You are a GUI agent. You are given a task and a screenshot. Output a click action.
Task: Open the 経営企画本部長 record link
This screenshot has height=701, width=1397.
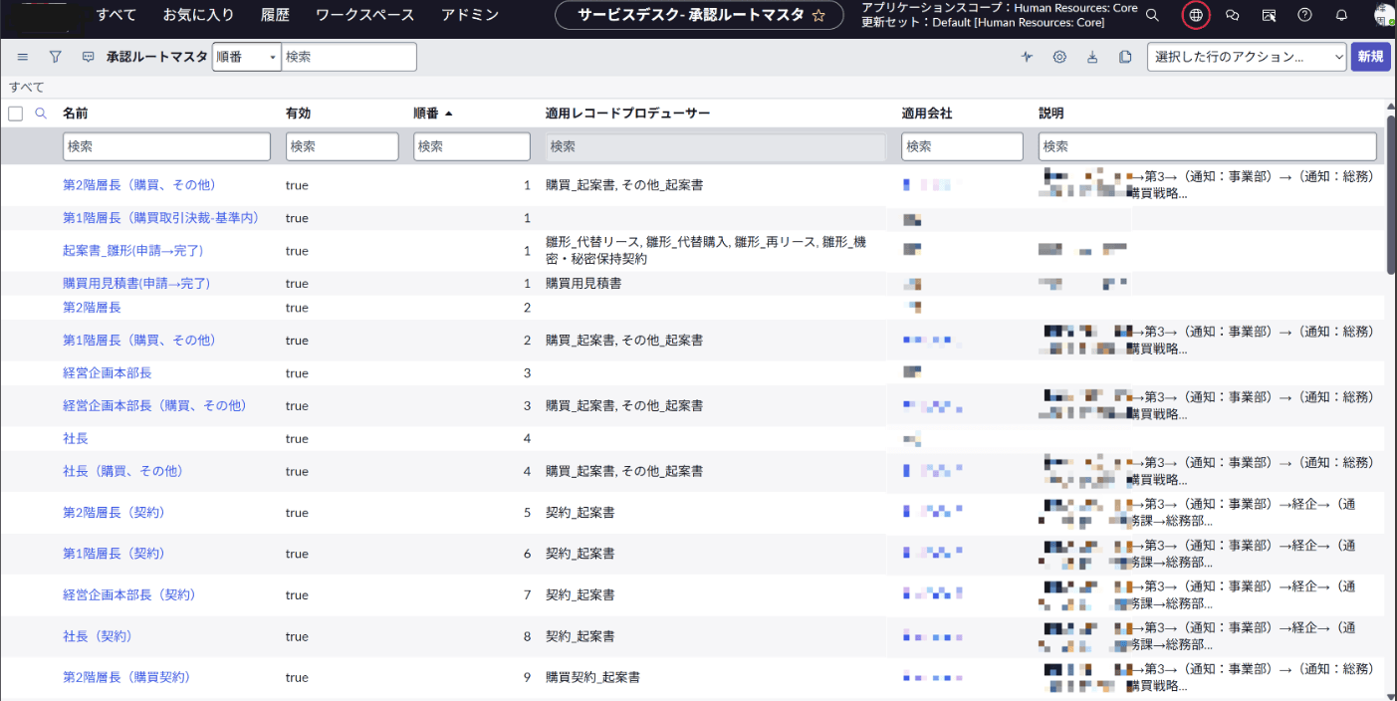[108, 372]
